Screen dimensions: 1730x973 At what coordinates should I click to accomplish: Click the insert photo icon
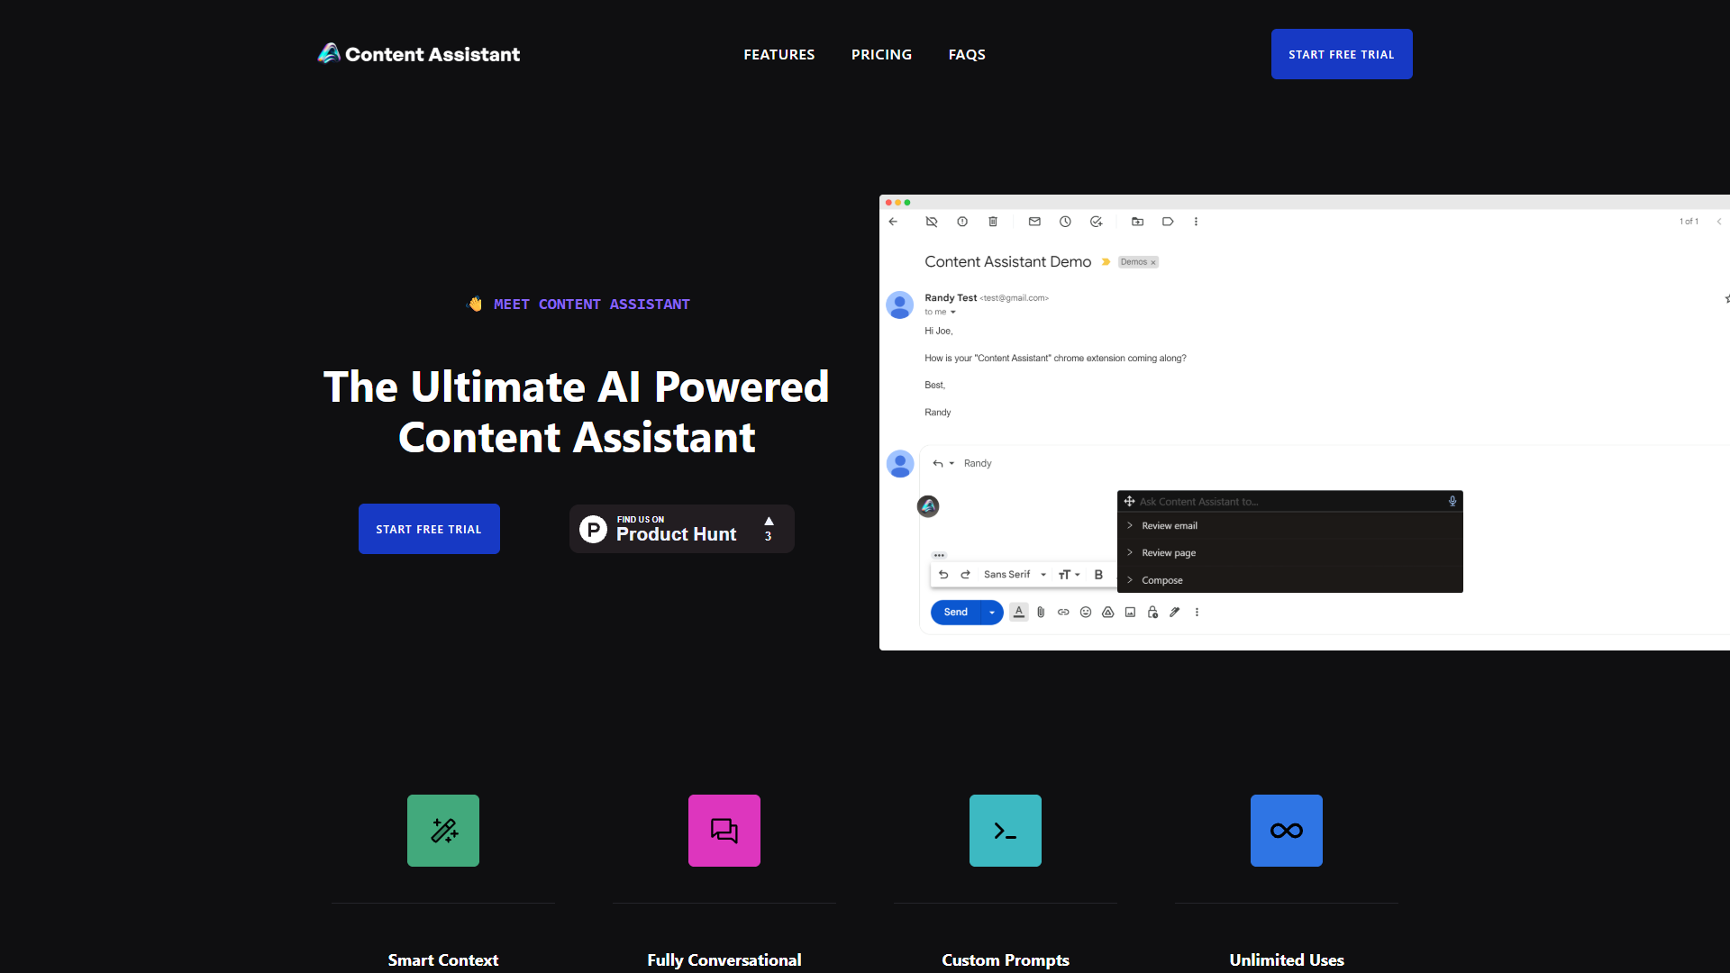pos(1130,613)
